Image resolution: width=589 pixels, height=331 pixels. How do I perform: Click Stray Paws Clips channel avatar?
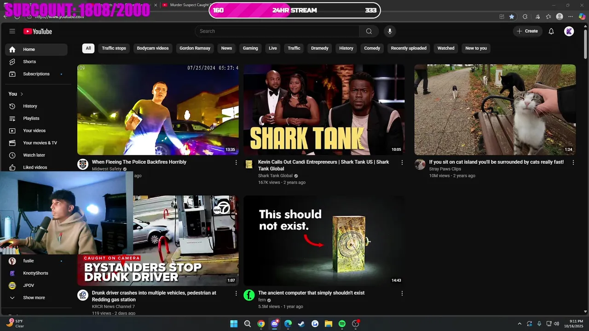tap(420, 165)
